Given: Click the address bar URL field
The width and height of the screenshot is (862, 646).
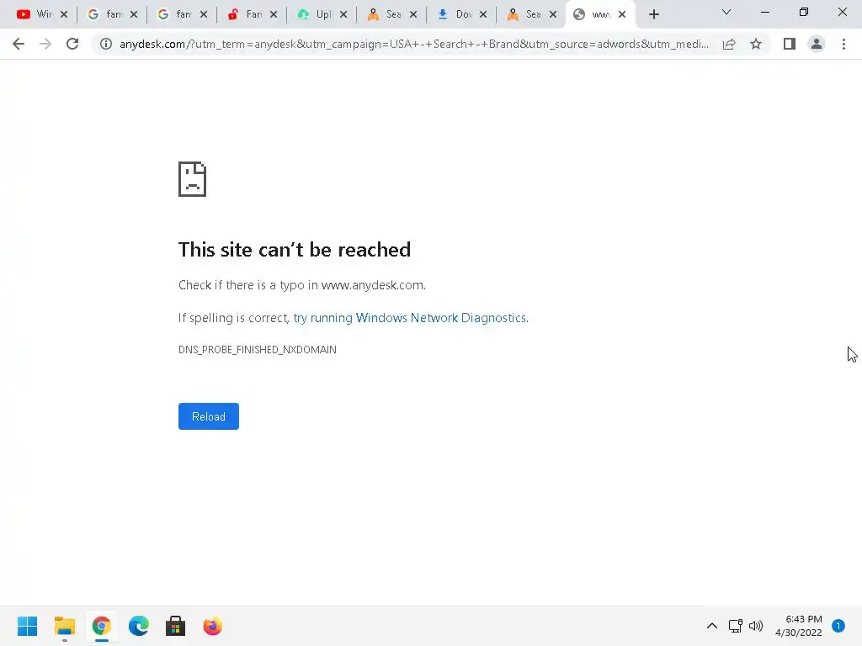Looking at the screenshot, I should [414, 44].
